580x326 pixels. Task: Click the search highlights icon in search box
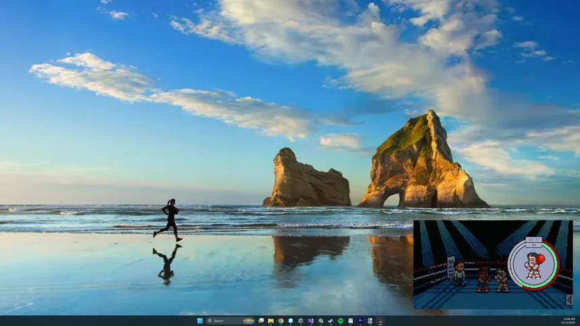point(248,321)
